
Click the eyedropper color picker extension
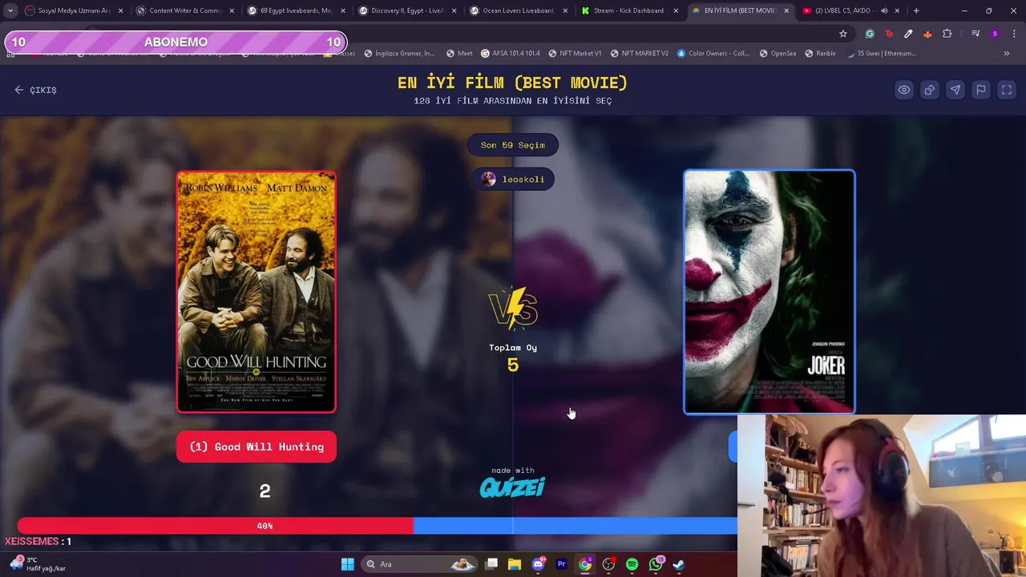point(908,34)
